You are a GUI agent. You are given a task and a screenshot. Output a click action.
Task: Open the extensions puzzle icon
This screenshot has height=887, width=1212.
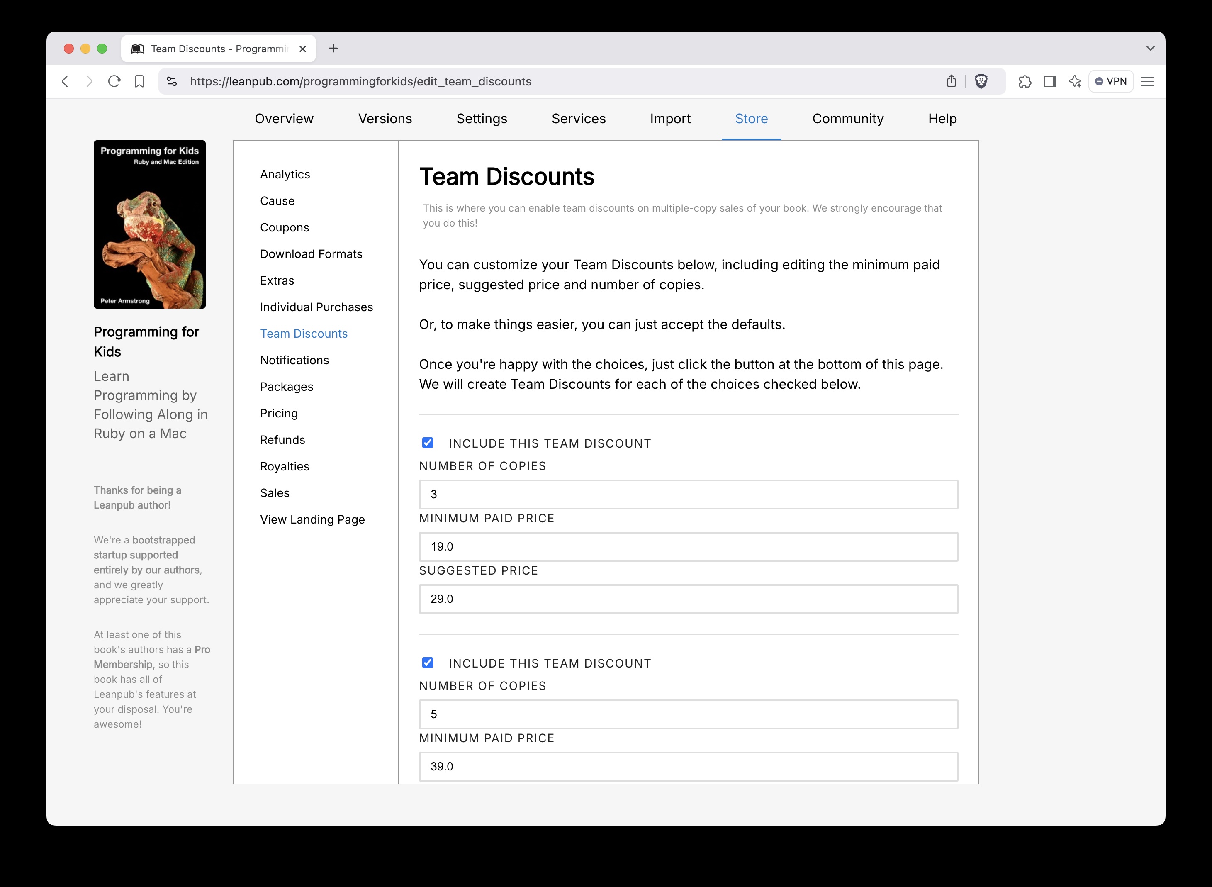1025,81
